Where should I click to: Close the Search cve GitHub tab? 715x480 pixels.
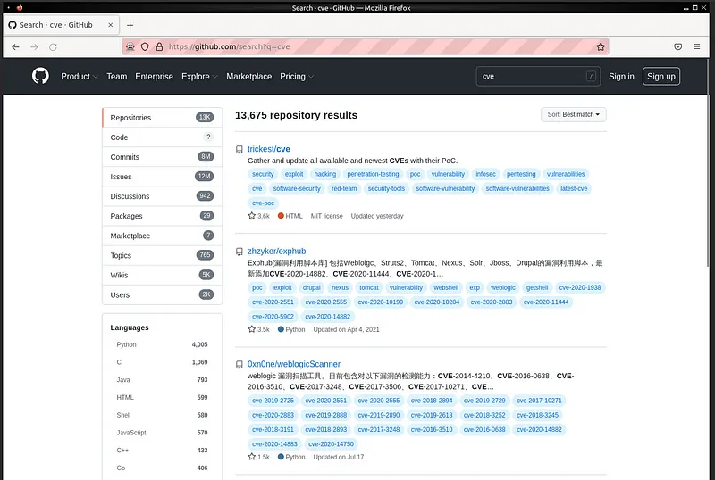110,25
